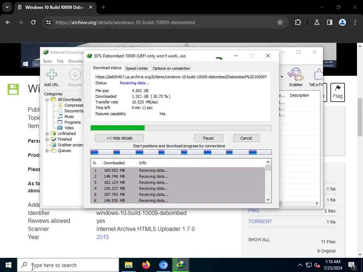Open a new Chrome tab
This screenshot has height=272, width=363.
click(104, 7)
